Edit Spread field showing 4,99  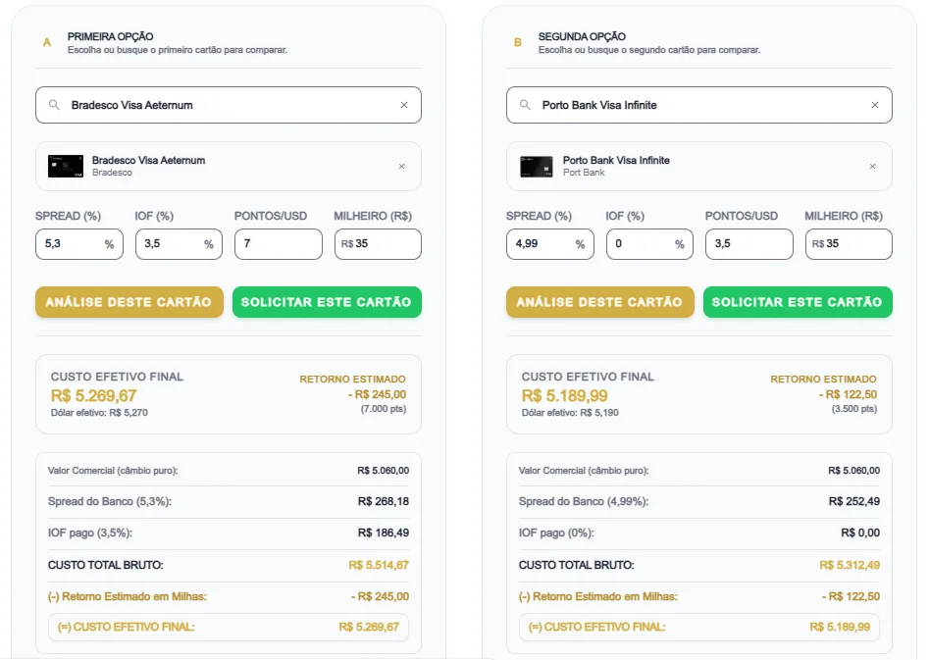550,244
